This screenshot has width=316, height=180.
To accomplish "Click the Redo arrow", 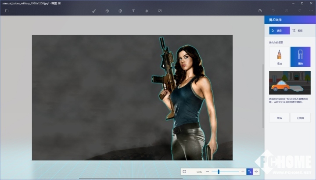I will 300,11.
